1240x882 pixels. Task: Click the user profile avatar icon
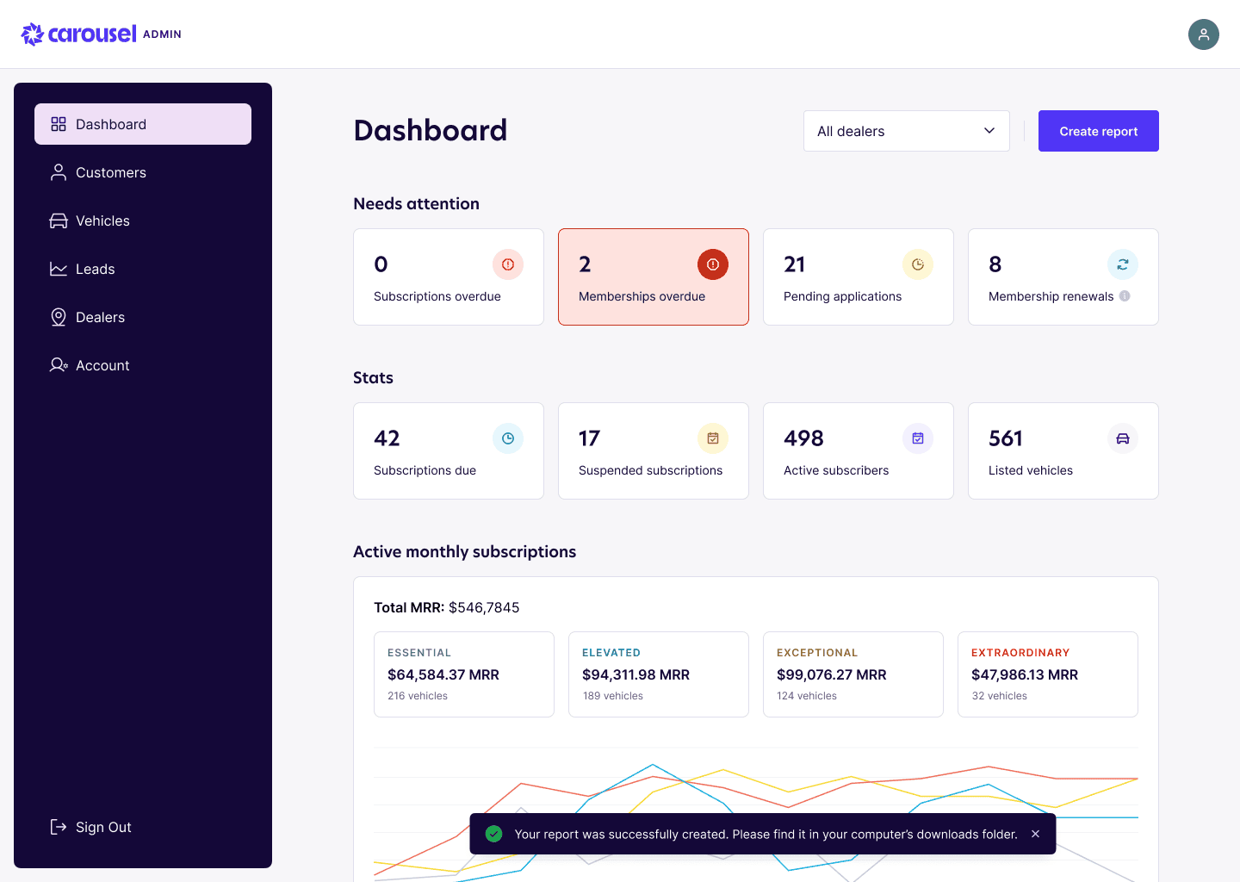1203,34
